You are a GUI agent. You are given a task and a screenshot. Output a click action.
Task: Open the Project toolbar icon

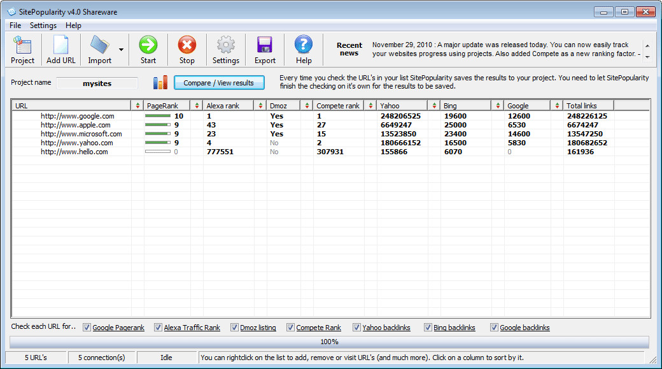[22, 45]
